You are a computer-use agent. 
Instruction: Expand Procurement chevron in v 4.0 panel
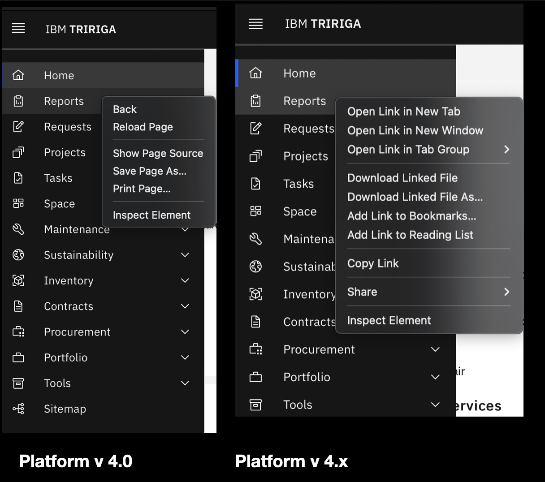coord(185,332)
